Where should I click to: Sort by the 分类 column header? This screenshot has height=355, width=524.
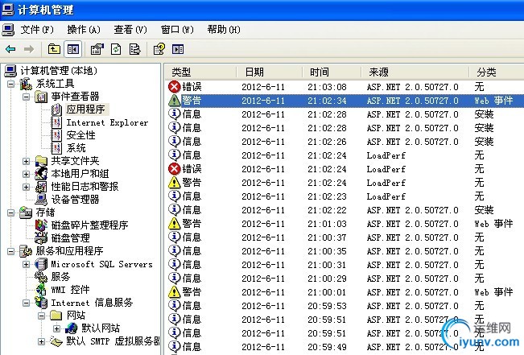pos(497,72)
